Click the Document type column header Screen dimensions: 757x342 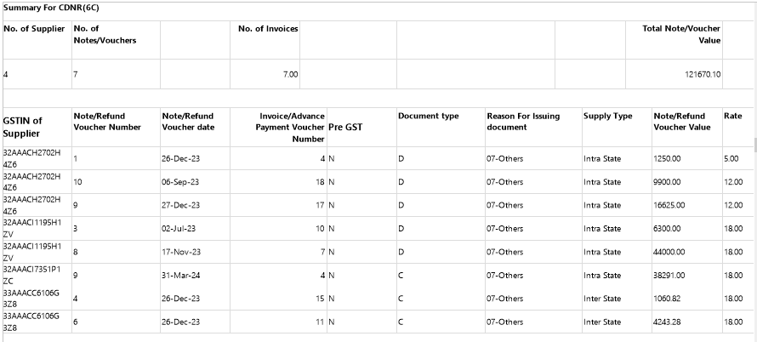point(428,116)
